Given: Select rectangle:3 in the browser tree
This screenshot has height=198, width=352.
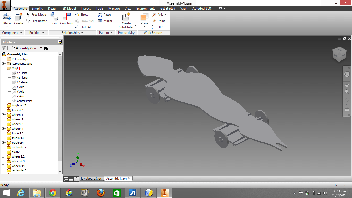Looking at the screenshot, I should 17,170.
